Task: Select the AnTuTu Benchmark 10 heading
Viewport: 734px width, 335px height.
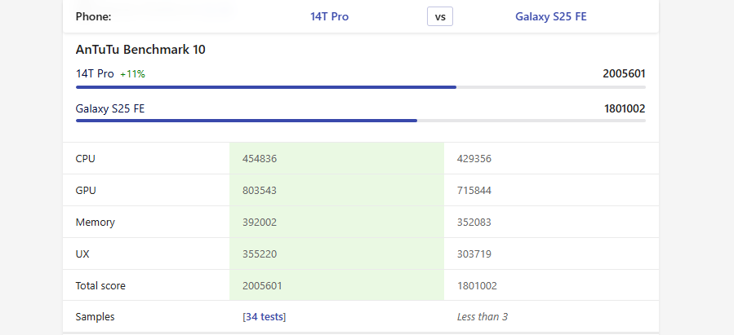Action: (x=140, y=50)
